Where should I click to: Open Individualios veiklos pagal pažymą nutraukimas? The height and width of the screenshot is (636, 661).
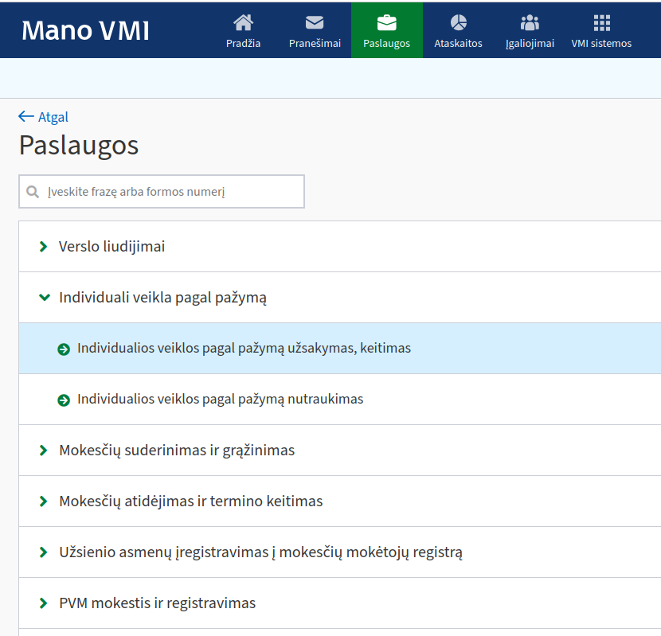[x=220, y=400]
